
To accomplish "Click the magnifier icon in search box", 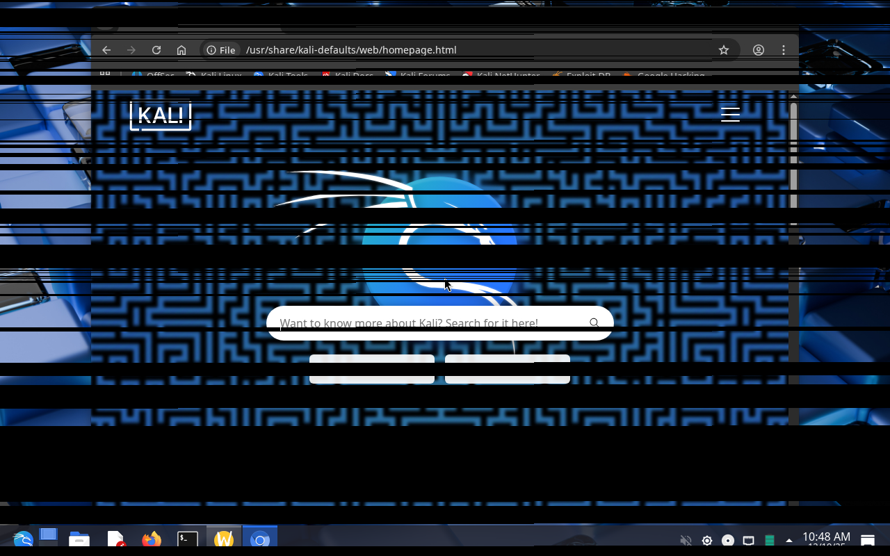I will pos(594,322).
